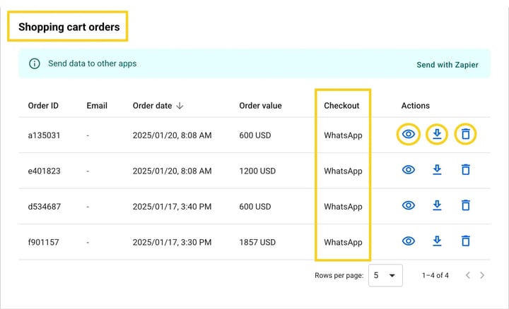Delete order d534687
The image size is (509, 309).
(x=465, y=205)
